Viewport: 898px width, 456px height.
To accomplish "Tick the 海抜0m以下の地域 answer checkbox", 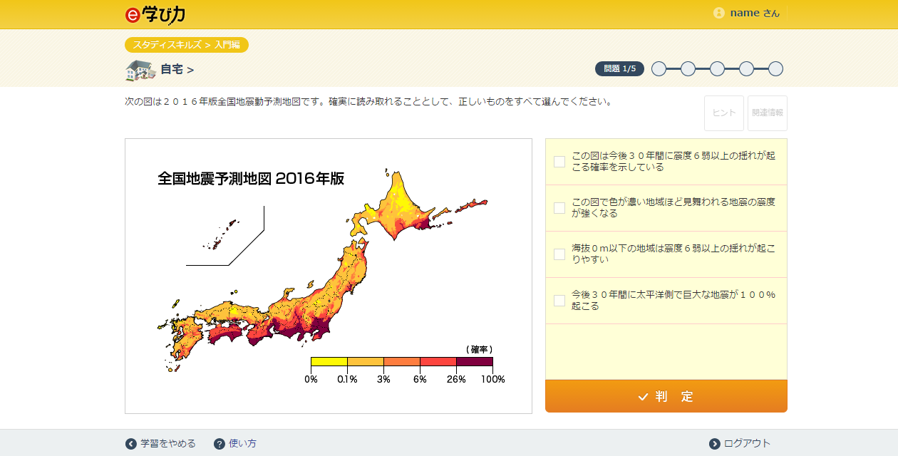I will tap(559, 254).
